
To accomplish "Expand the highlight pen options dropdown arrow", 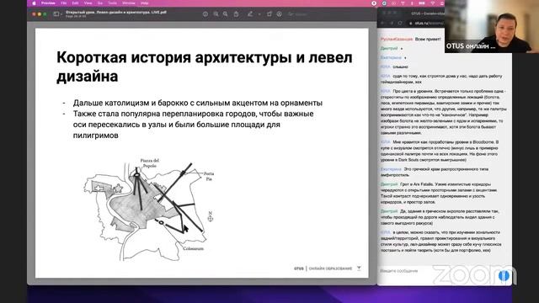I will [259, 14].
